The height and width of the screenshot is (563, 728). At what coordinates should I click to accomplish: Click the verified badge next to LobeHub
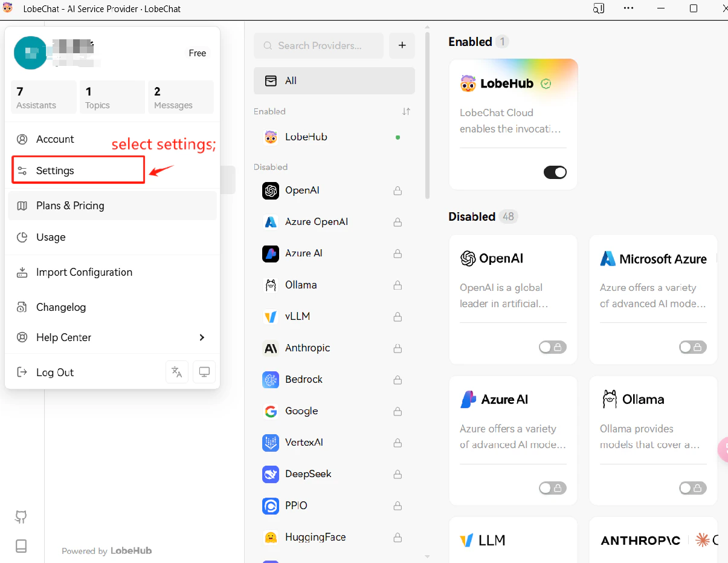[546, 84]
